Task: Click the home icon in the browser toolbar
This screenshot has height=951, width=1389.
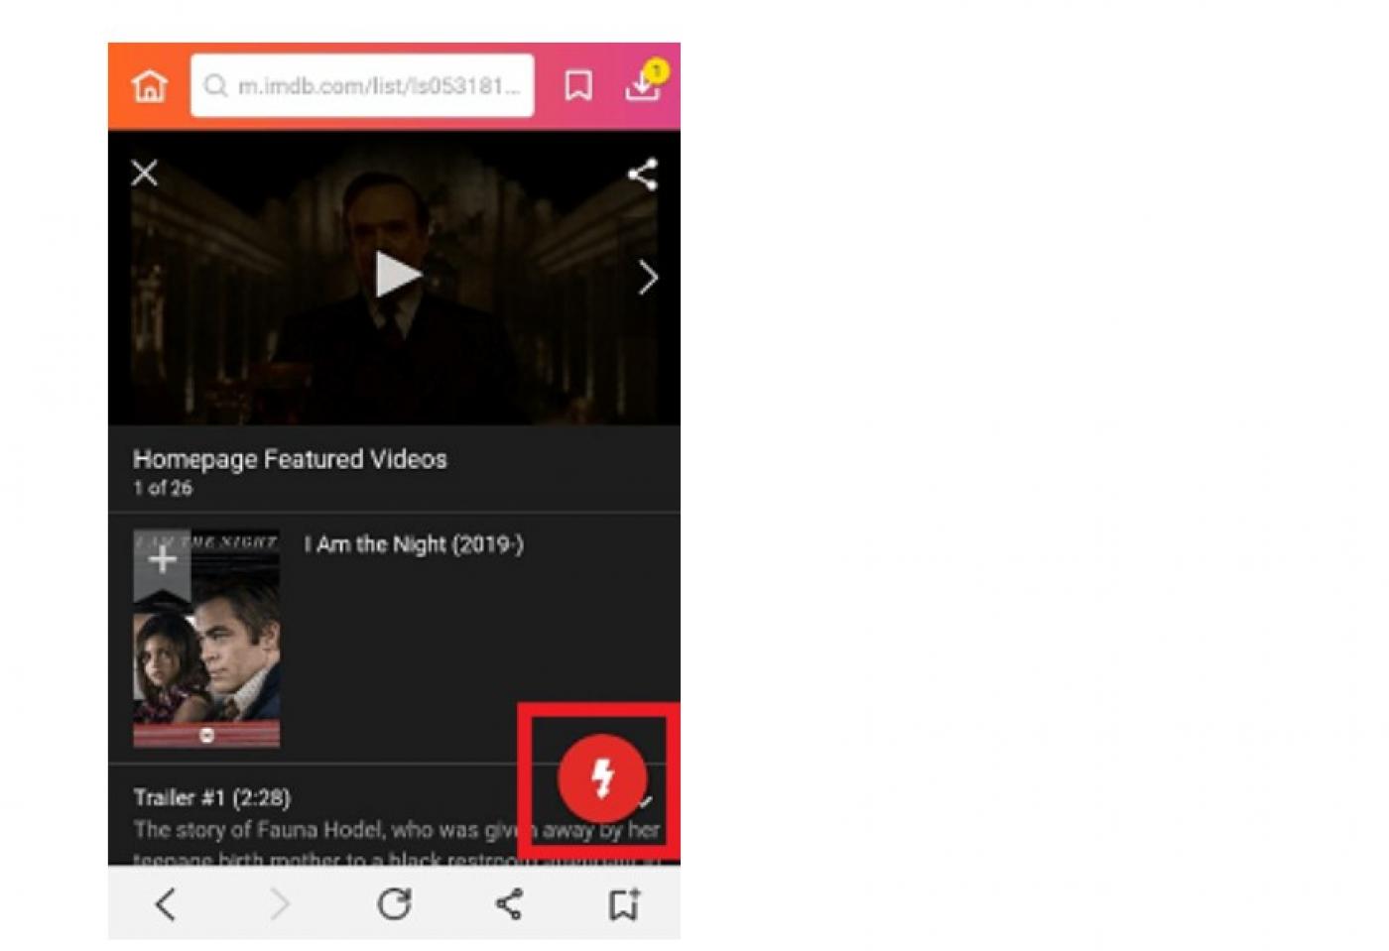Action: tap(147, 87)
